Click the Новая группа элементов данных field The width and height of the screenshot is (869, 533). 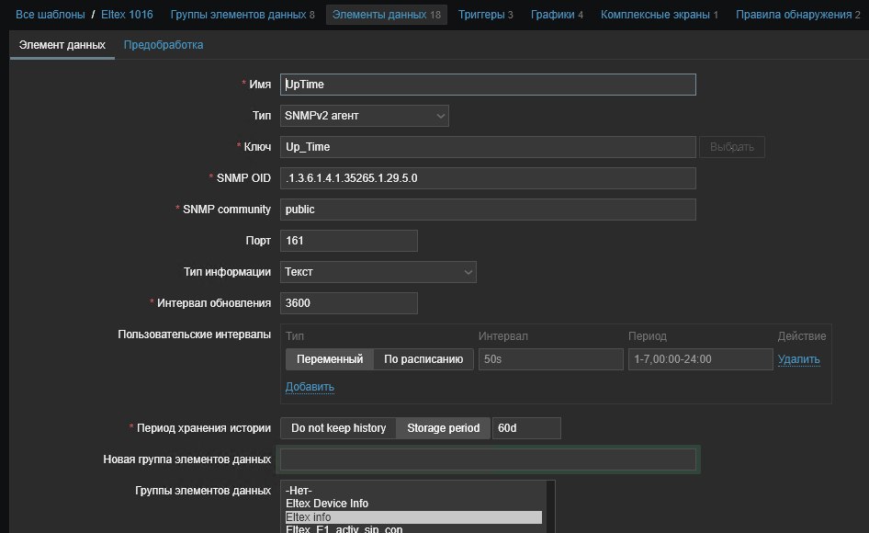(x=487, y=459)
